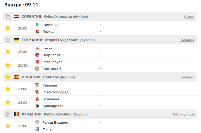Viewport: 201px width, 133px height.
Task: Click the Nürnberg club logo
Action: (x=37, y=55)
